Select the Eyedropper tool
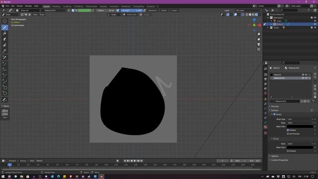Screen dimensions: 318x179 tap(4, 58)
